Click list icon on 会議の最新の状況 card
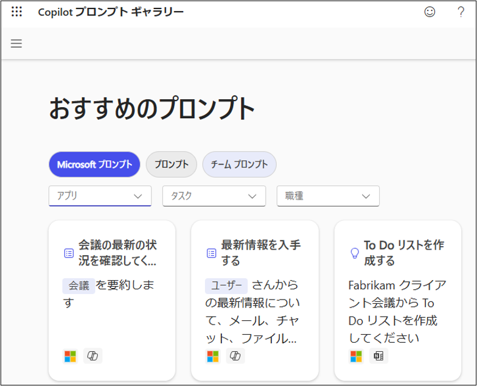 [x=69, y=253]
